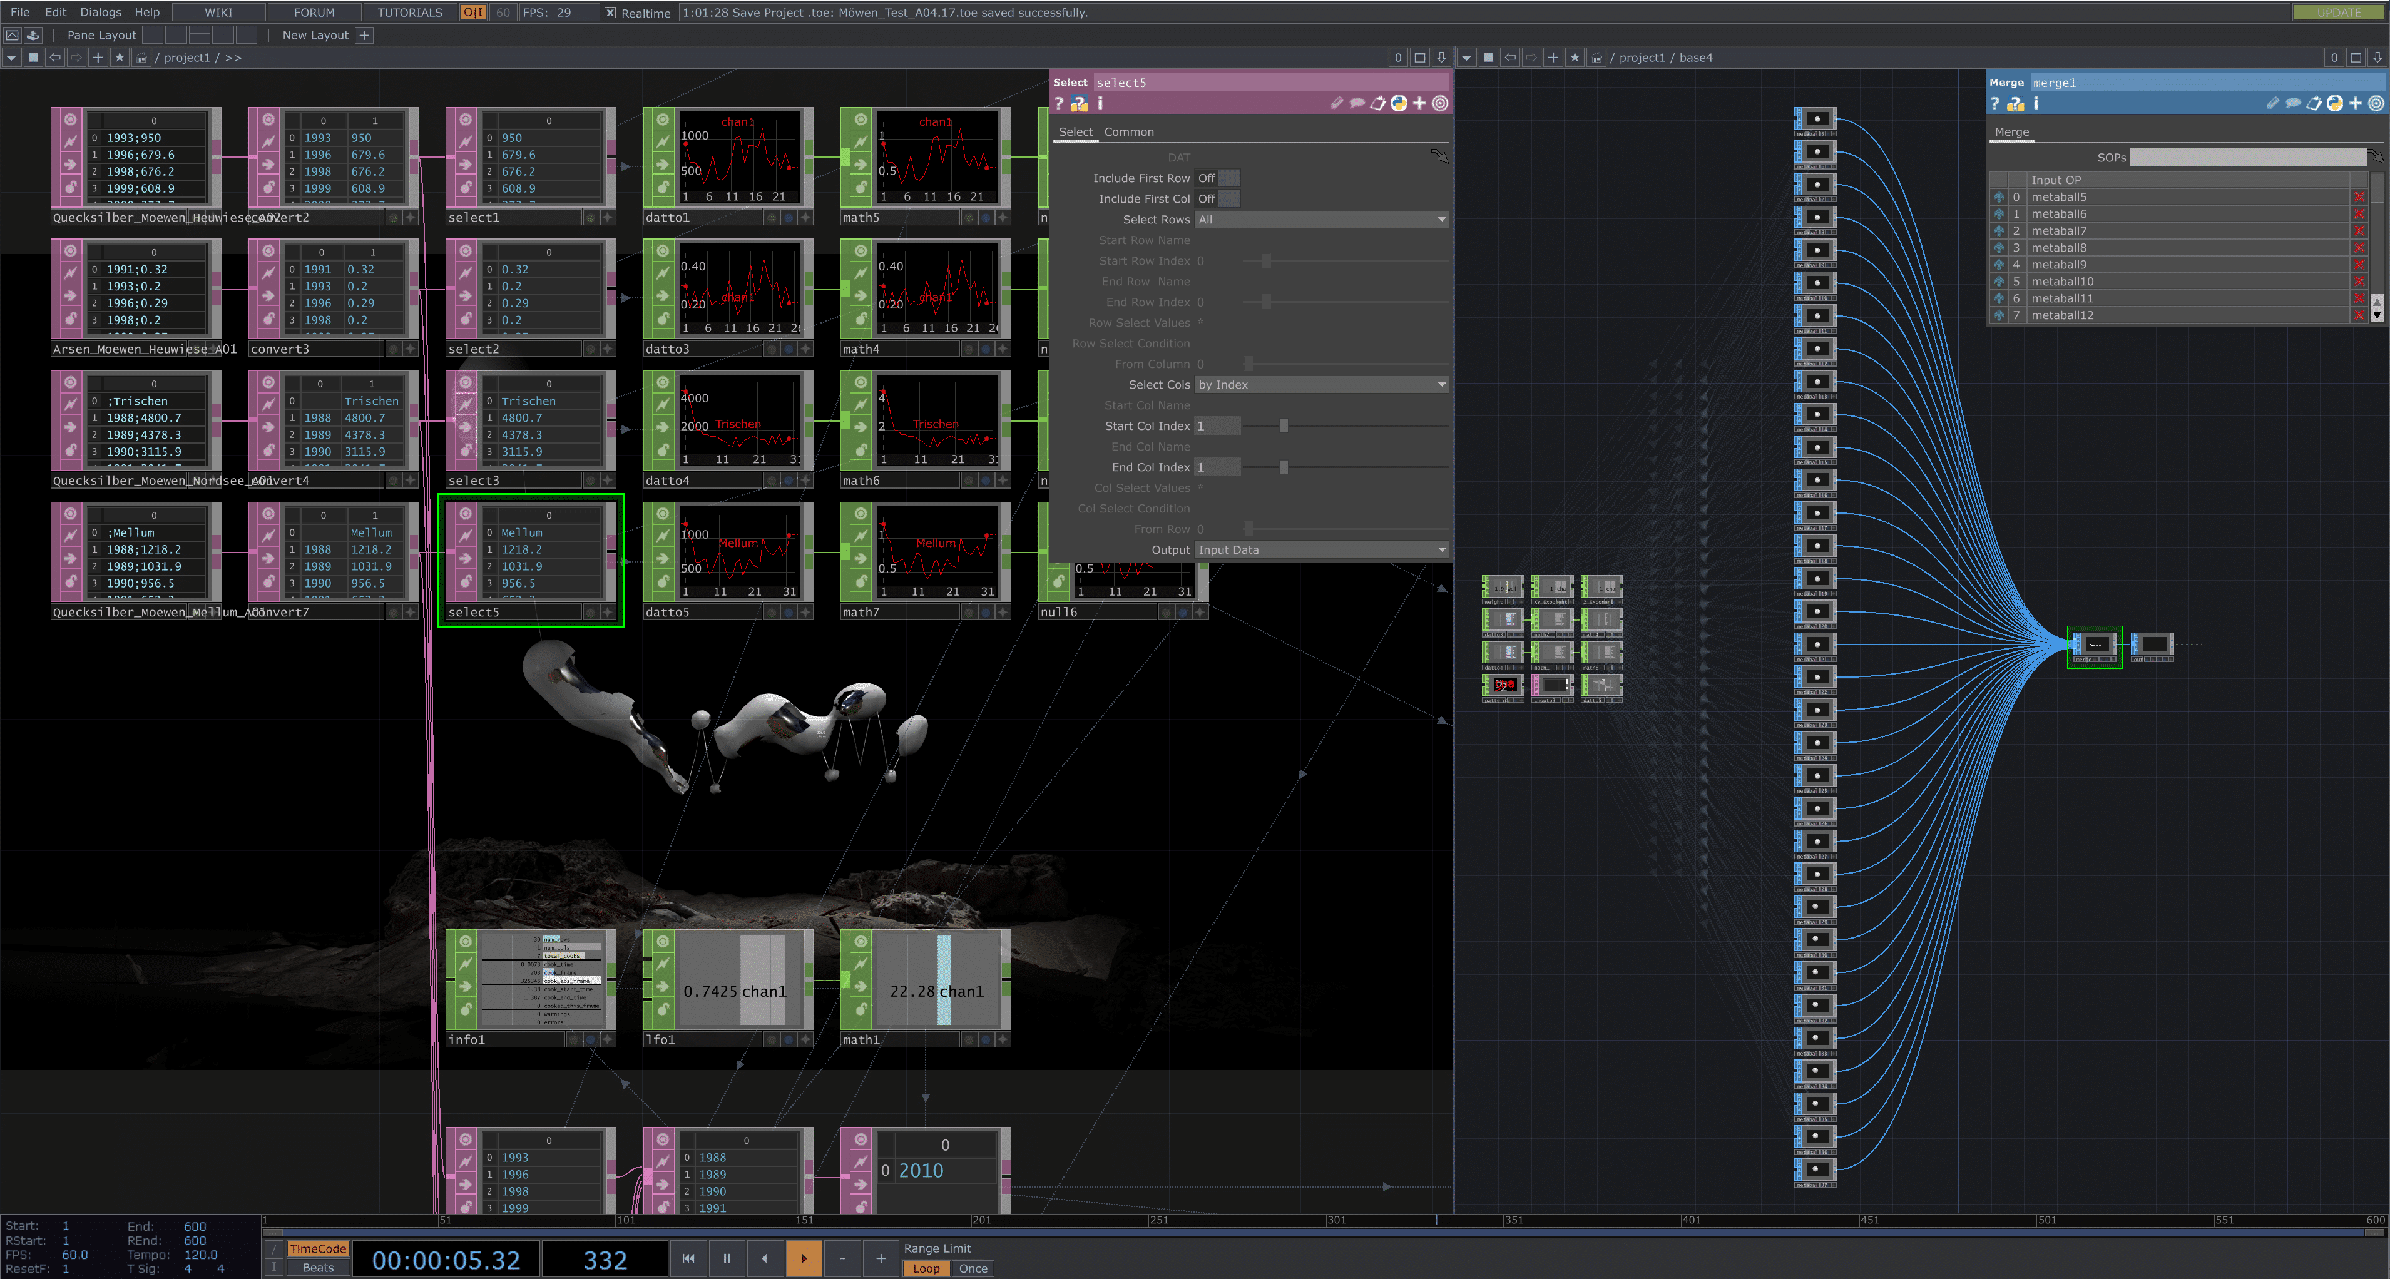The image size is (2390, 1279).
Task: Open the WIKI link button
Action: [x=219, y=12]
